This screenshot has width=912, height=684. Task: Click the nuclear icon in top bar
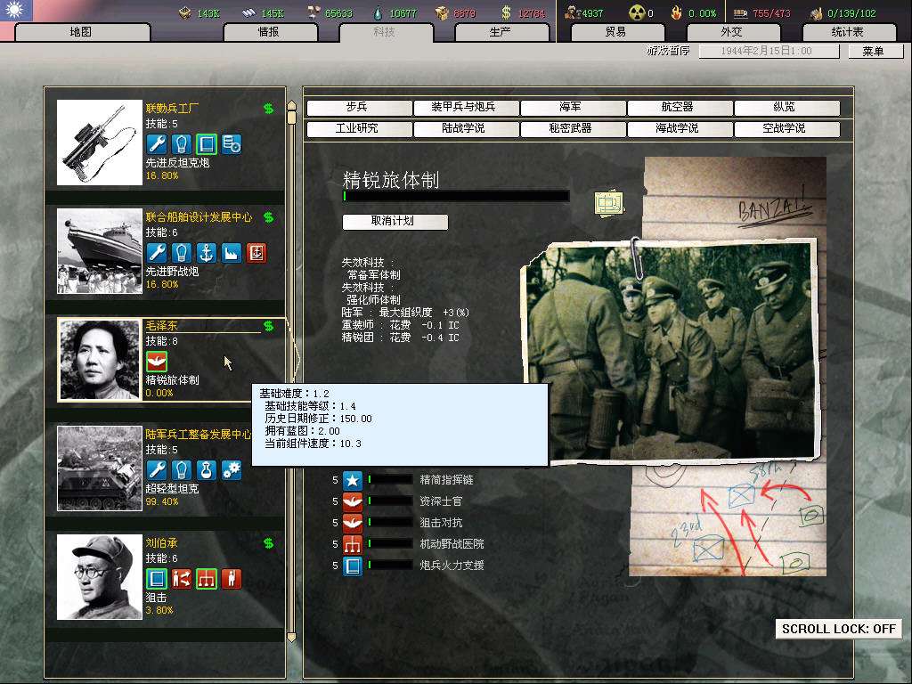point(637,12)
